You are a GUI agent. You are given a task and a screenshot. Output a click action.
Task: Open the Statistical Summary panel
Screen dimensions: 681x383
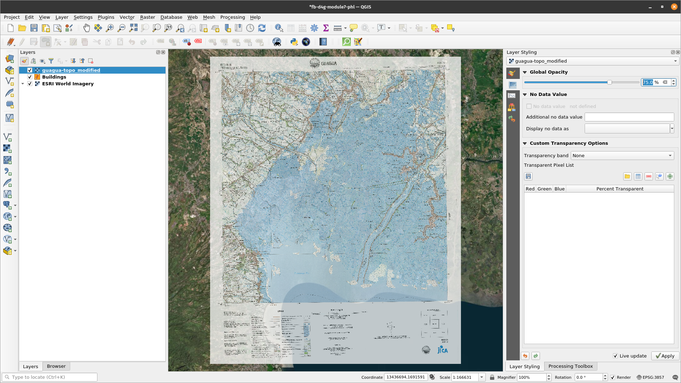pos(325,28)
